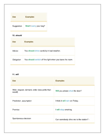Select the 'Spontaneous decision' cell

(32, 118)
